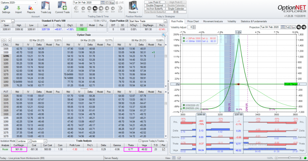Image resolution: width=308 pixels, height=161 pixels.
Task: Advance one hour with Hr+
Action: click(x=107, y=8)
